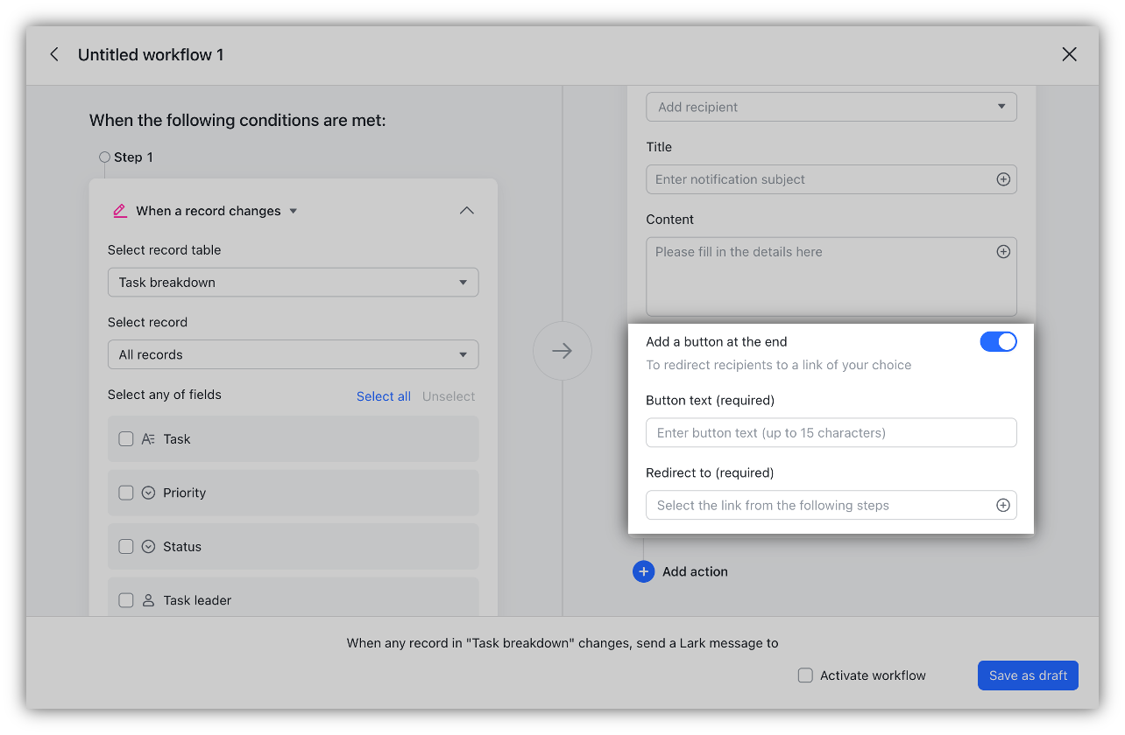Click the pink pencil record-change icon
1125x735 pixels.
coord(120,211)
